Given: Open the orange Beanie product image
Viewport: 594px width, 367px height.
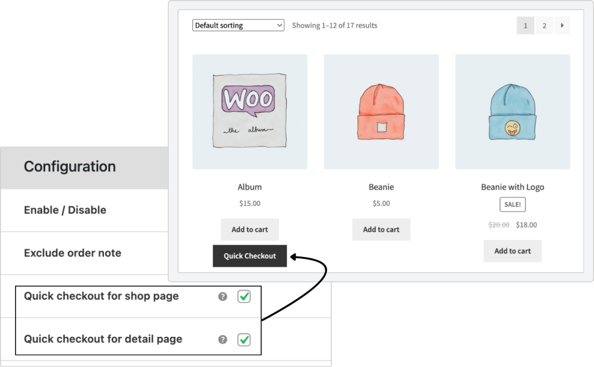Looking at the screenshot, I should [381, 112].
